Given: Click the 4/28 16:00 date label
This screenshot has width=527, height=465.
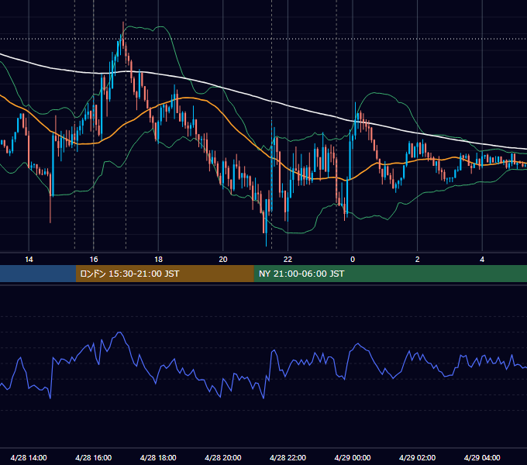Looking at the screenshot, I should pos(94,457).
